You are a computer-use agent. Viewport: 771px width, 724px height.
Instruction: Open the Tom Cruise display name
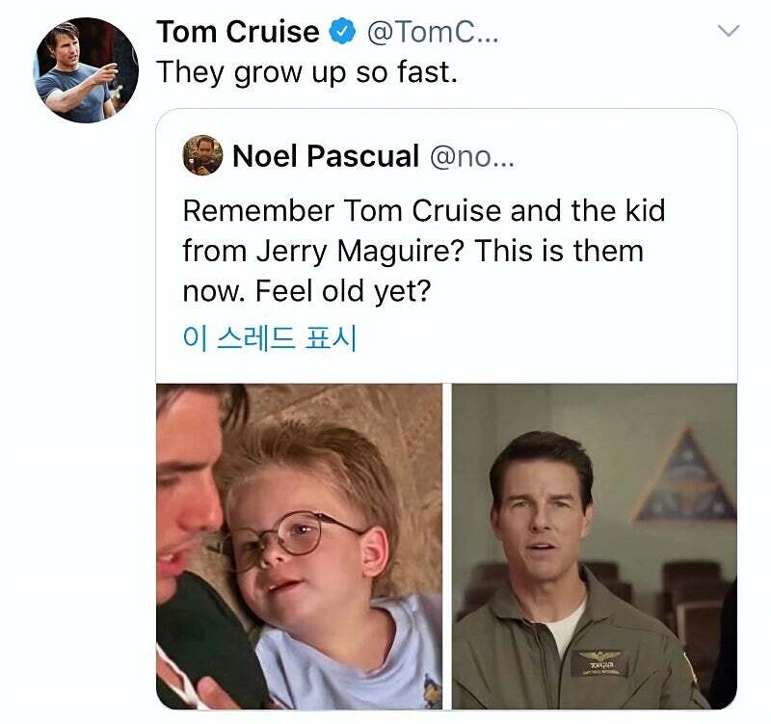point(238,32)
